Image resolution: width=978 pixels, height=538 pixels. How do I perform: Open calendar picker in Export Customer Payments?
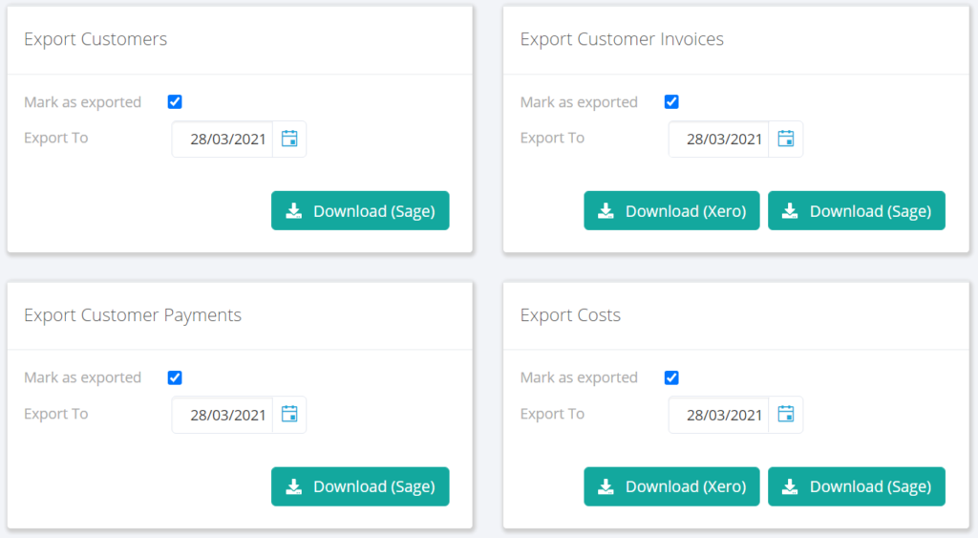(x=289, y=415)
